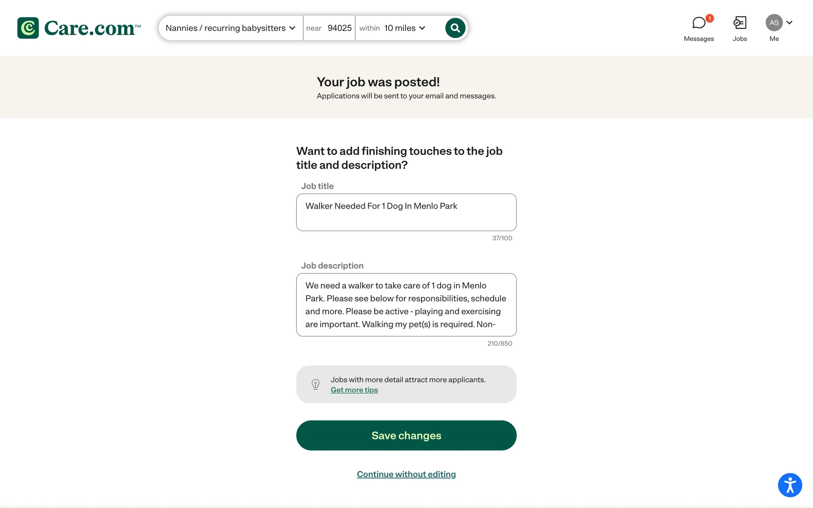
Task: Open the Jobs icon in header
Action: point(740,23)
